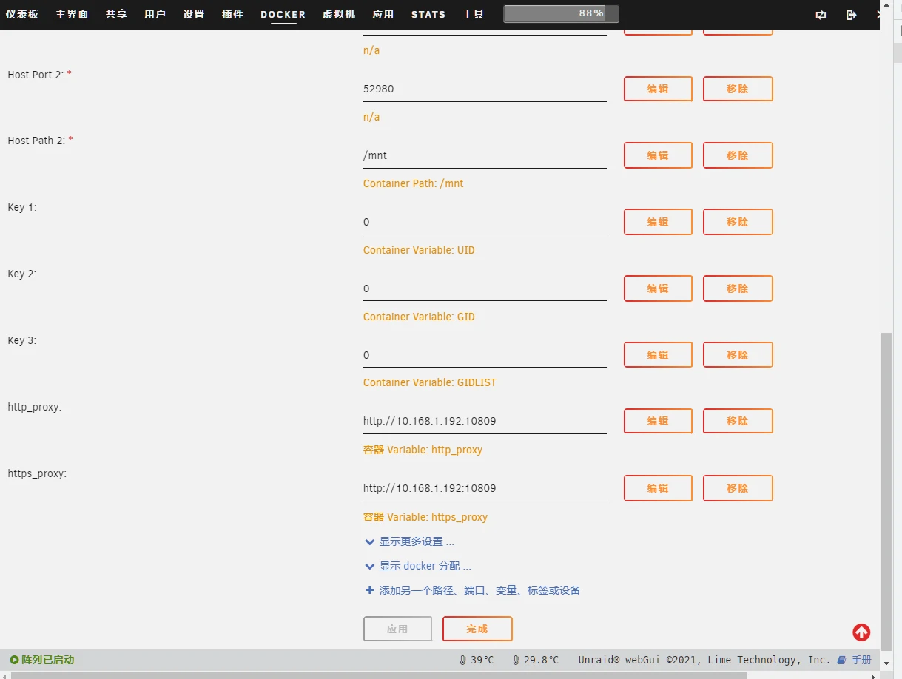Screen dimensions: 902x679
Task: Expand 显示 docker 分配 section
Action: coord(369,566)
